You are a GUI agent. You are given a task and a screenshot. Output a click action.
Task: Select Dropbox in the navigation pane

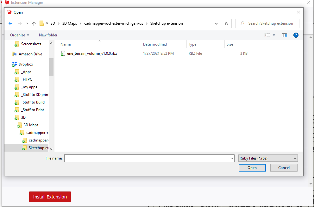[x=26, y=64]
